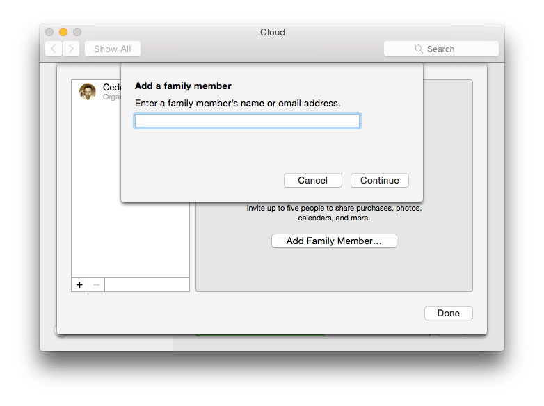Click the Search field in the toolbar
The width and height of the screenshot is (544, 406).
pyautogui.click(x=441, y=49)
